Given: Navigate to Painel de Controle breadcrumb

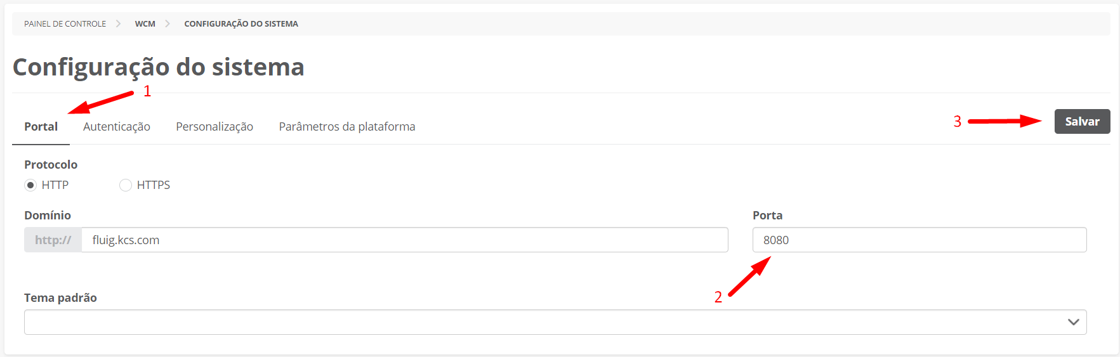Looking at the screenshot, I should [x=65, y=23].
